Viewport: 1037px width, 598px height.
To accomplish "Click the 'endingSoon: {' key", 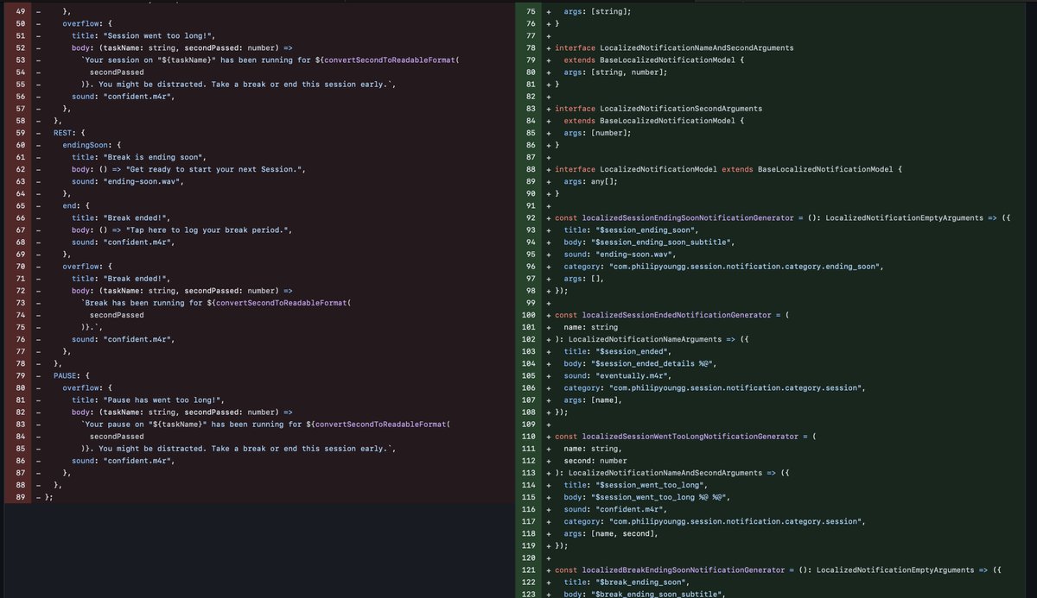I will pyautogui.click(x=92, y=145).
